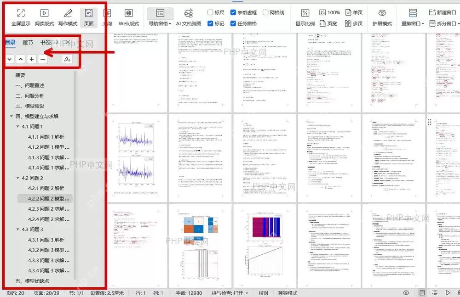Click 校对 proofreading in status bar
This screenshot has height=297, width=460.
pyautogui.click(x=264, y=293)
